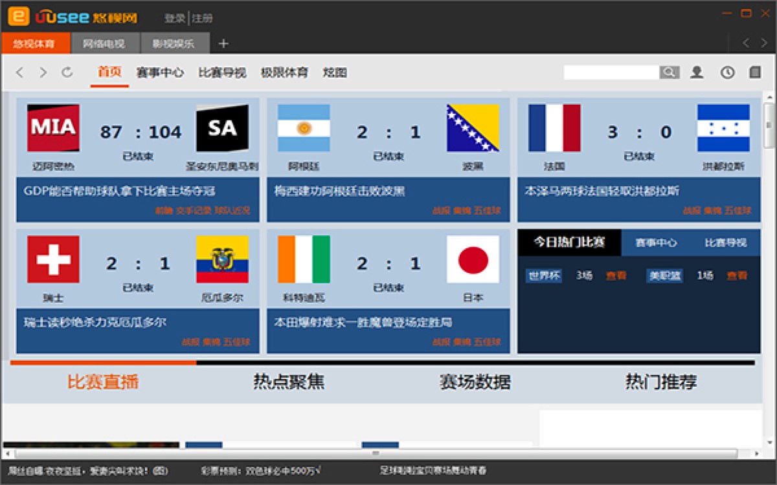Open headline 瑞士读秒绝杀力克厄瓜多尔
The width and height of the screenshot is (777, 485).
tap(96, 322)
